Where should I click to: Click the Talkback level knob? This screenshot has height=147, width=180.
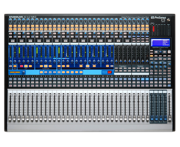point(169,64)
